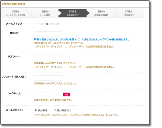Click the blue info icon under 会員ID
This screenshot has width=162, height=128.
(35, 39)
